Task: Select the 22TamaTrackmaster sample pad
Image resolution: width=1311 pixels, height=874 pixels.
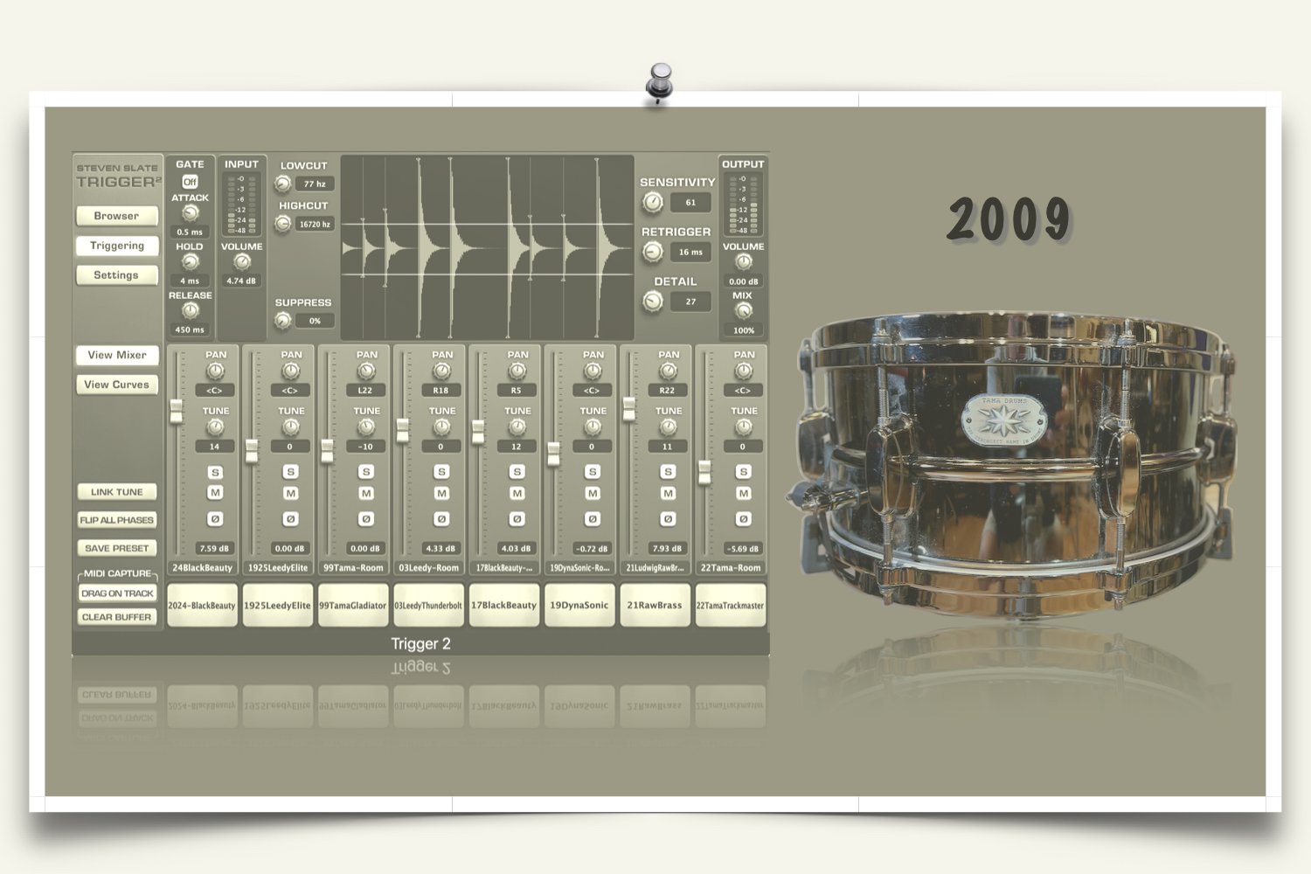Action: click(x=731, y=606)
